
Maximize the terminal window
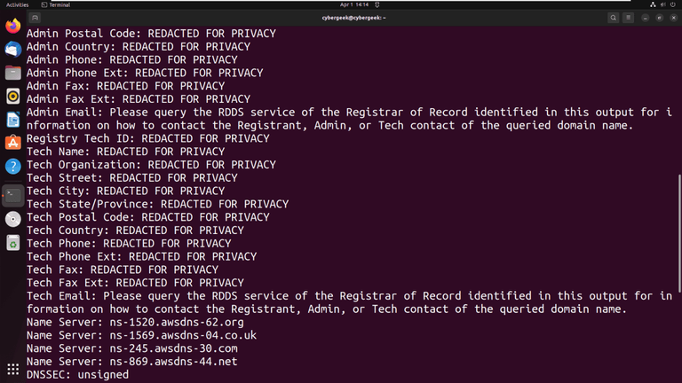coord(660,18)
